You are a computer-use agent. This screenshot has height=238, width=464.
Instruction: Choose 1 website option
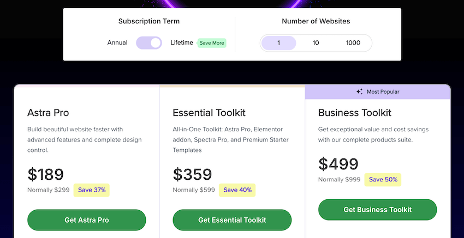point(278,43)
